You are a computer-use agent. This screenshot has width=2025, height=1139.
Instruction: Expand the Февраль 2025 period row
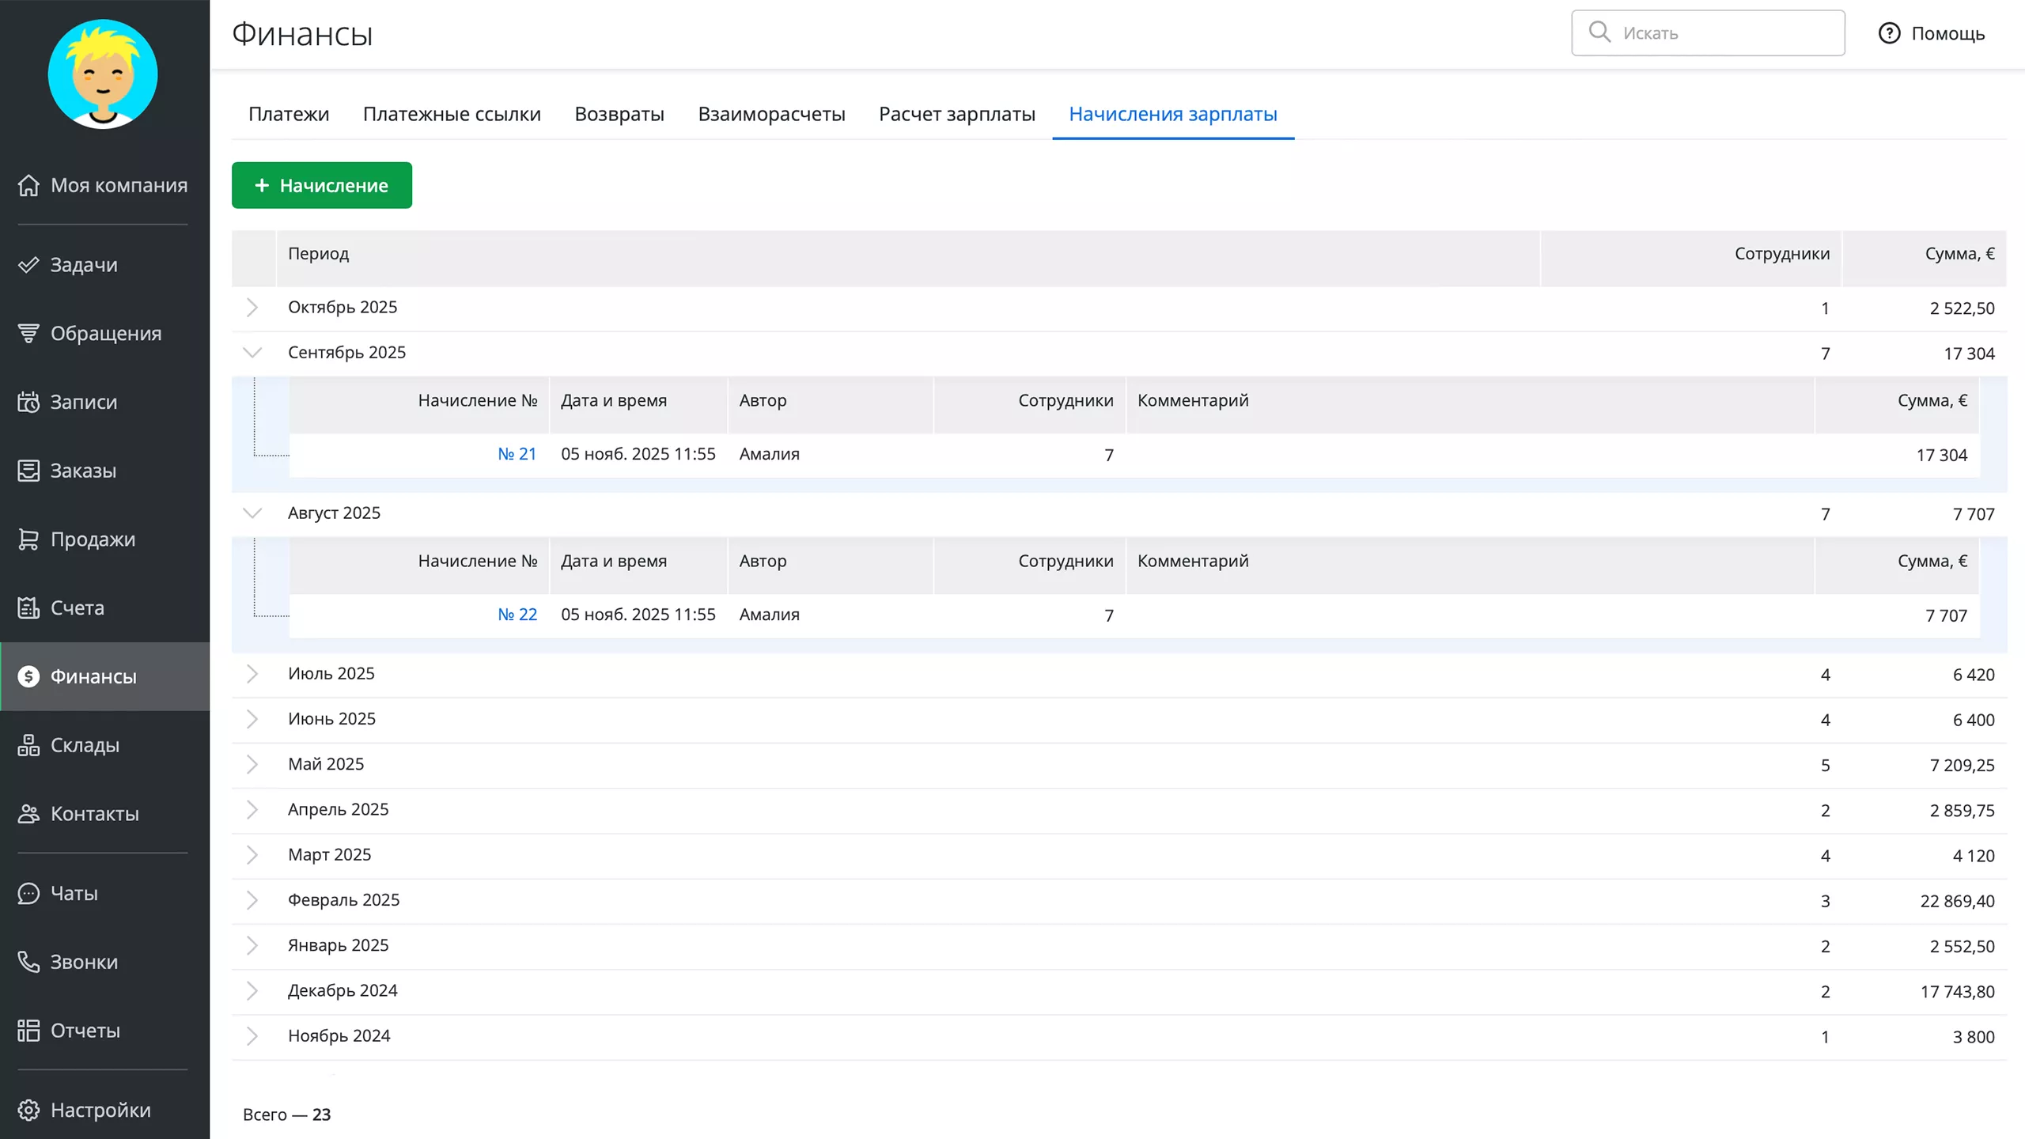click(x=252, y=900)
